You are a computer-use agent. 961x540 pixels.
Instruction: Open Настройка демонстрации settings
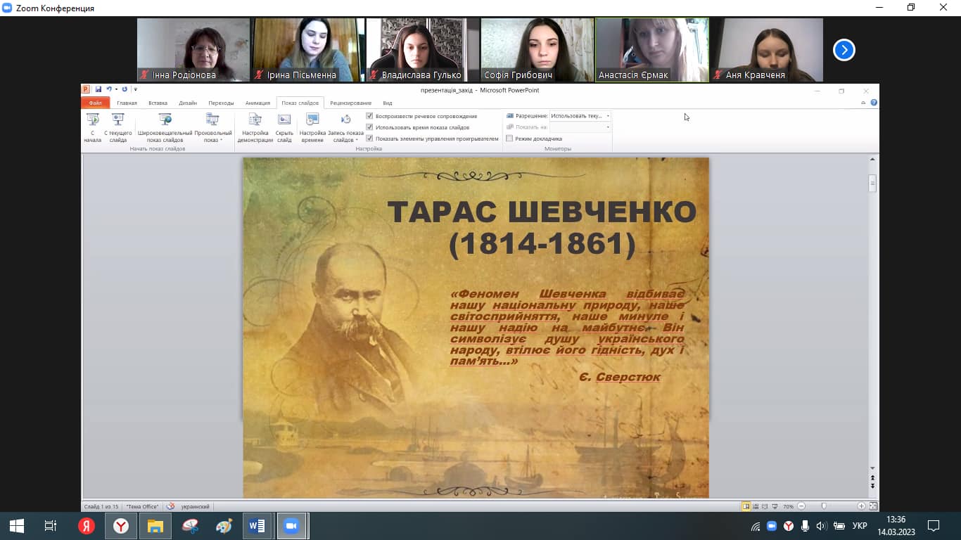point(255,127)
